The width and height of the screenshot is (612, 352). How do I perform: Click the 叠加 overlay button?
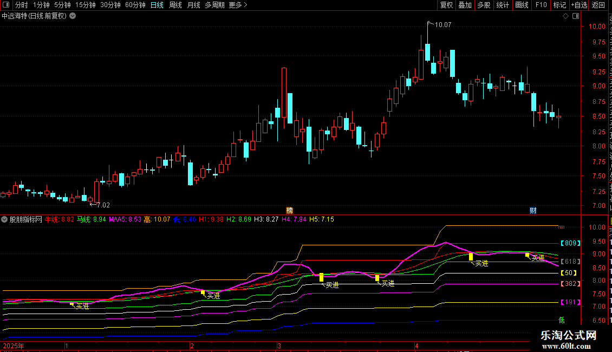click(465, 5)
